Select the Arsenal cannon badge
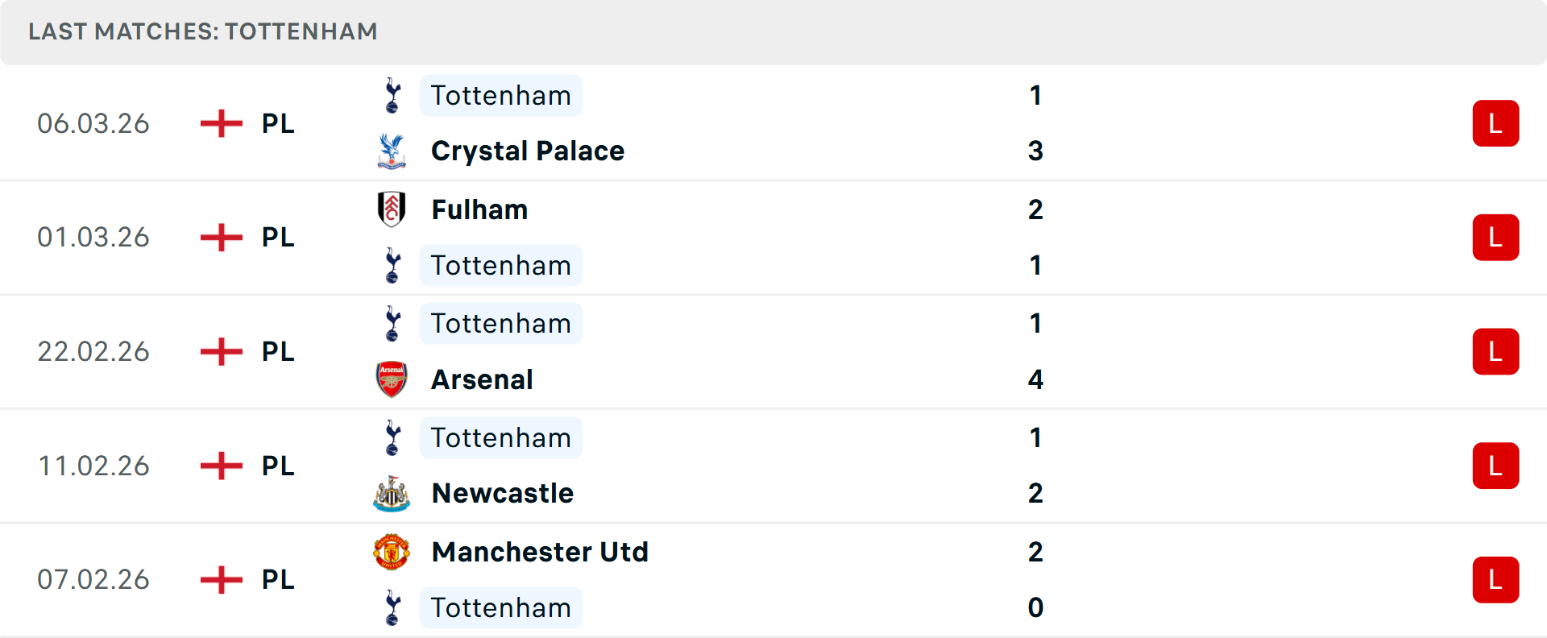Image resolution: width=1547 pixels, height=638 pixels. pos(392,379)
